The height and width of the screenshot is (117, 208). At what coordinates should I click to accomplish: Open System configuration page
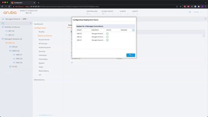(42, 63)
